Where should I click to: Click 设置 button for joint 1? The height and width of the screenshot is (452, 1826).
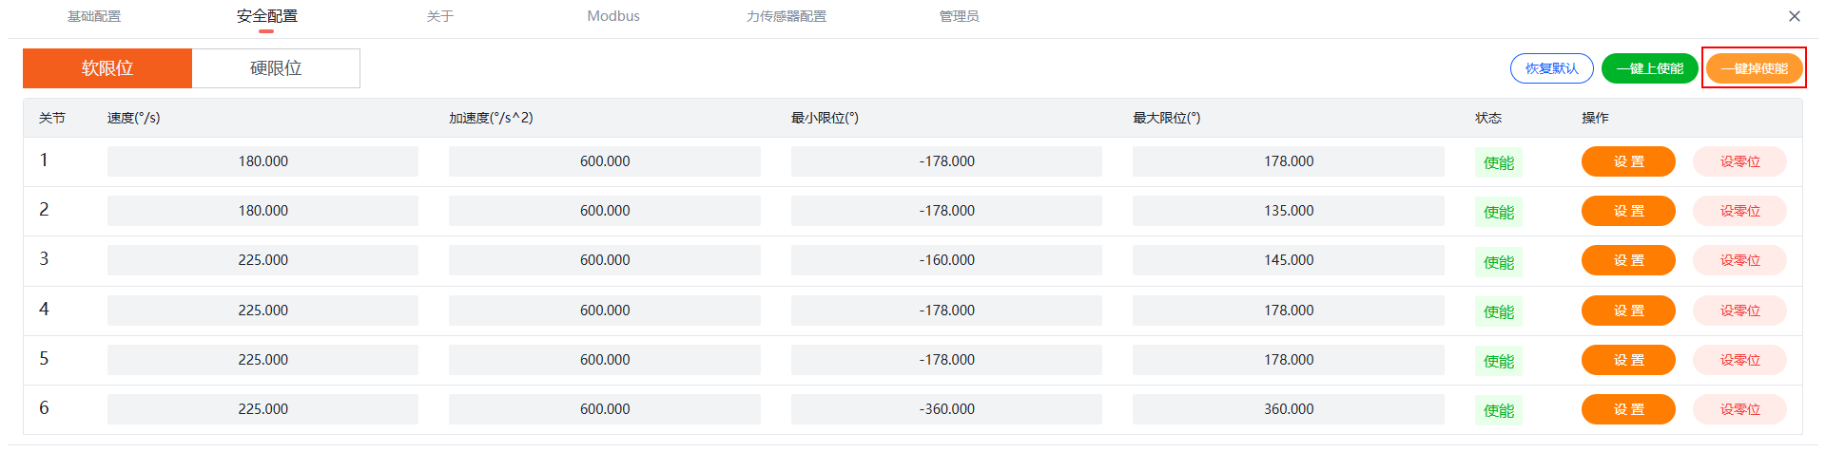[x=1627, y=161]
